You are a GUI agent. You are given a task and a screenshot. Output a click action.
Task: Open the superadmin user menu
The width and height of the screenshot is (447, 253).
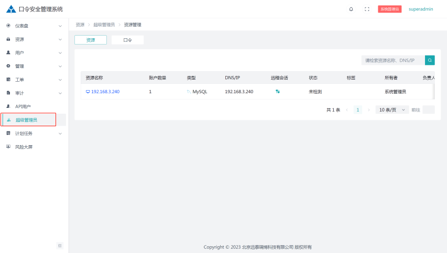(x=421, y=9)
